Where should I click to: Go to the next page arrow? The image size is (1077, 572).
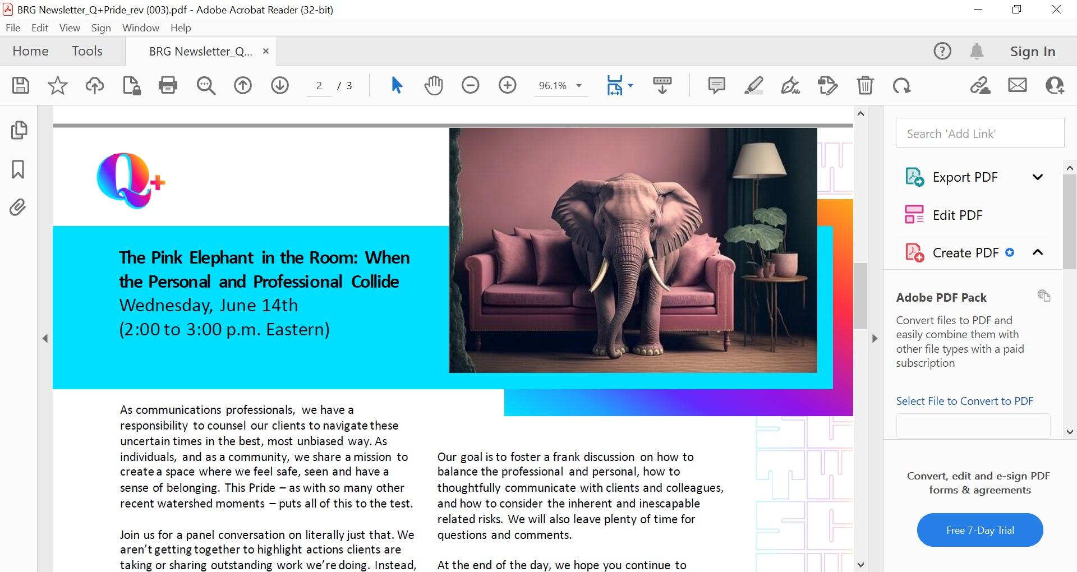click(280, 85)
